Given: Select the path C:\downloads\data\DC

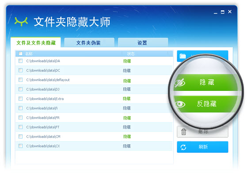Looking at the screenshot, I should (x=43, y=71).
